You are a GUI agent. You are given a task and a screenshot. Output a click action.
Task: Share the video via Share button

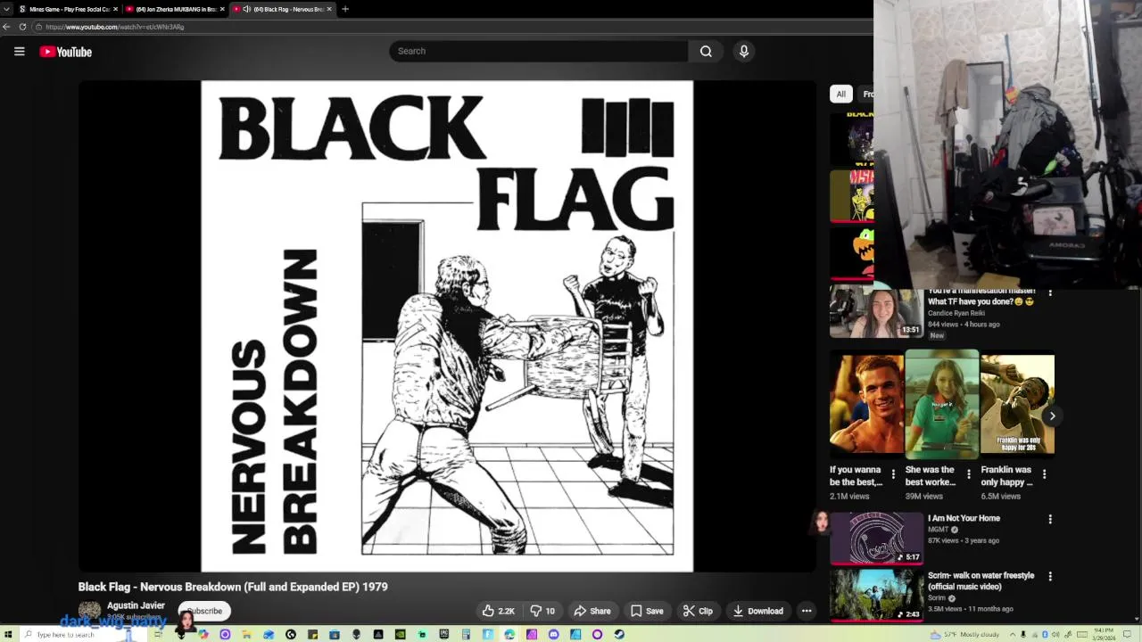(592, 611)
